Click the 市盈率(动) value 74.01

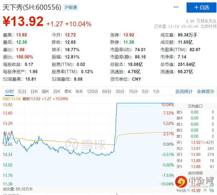(140, 50)
